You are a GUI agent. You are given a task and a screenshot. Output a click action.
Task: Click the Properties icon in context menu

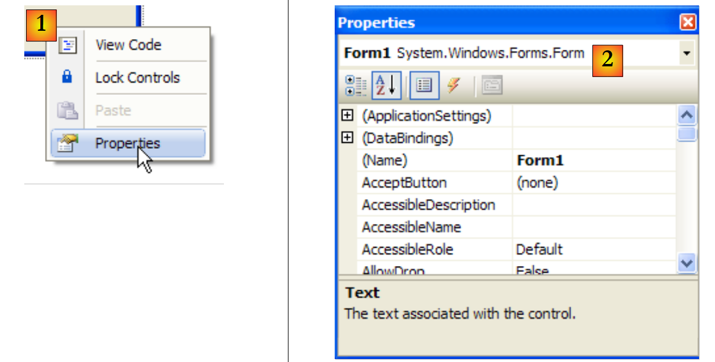[68, 143]
